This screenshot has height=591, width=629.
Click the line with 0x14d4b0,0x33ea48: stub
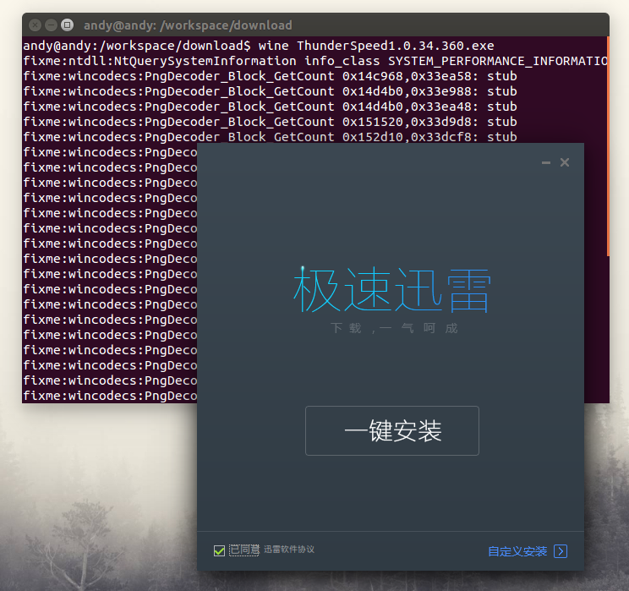click(270, 107)
